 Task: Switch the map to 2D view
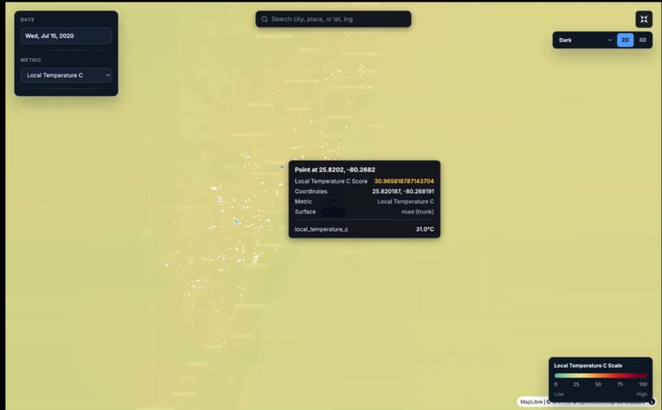click(625, 40)
